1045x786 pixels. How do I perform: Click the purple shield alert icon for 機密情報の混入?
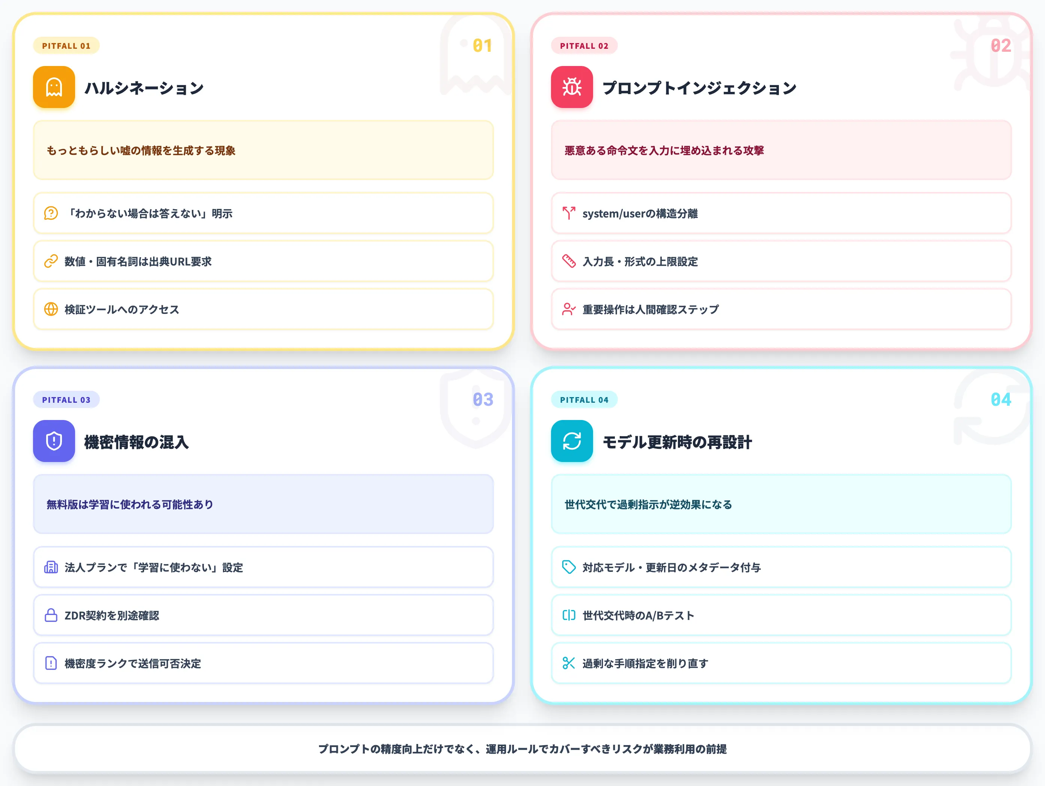tap(54, 441)
